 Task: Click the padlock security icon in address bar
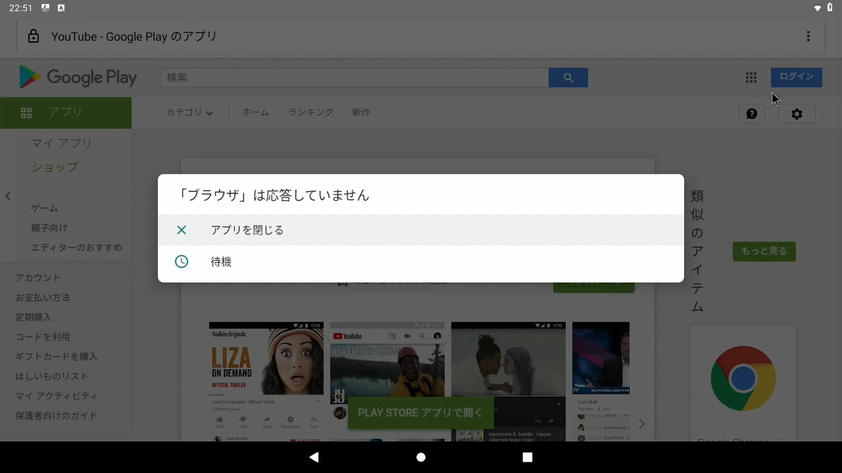pos(33,36)
